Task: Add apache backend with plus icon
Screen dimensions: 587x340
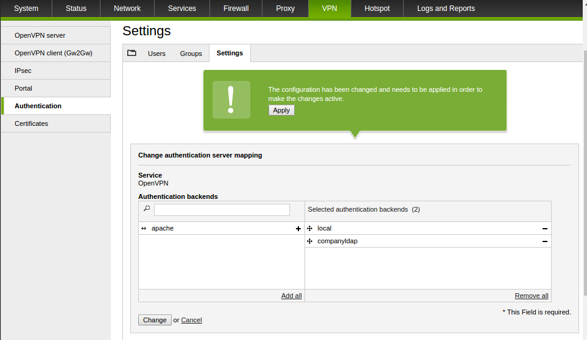Action: 298,229
